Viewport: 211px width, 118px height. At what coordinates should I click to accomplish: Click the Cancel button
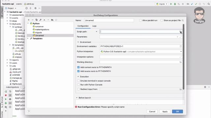pos(152,111)
